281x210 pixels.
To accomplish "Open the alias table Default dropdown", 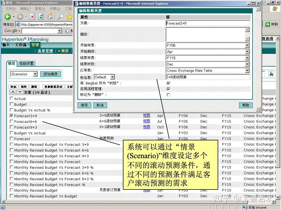I will click(112, 77).
